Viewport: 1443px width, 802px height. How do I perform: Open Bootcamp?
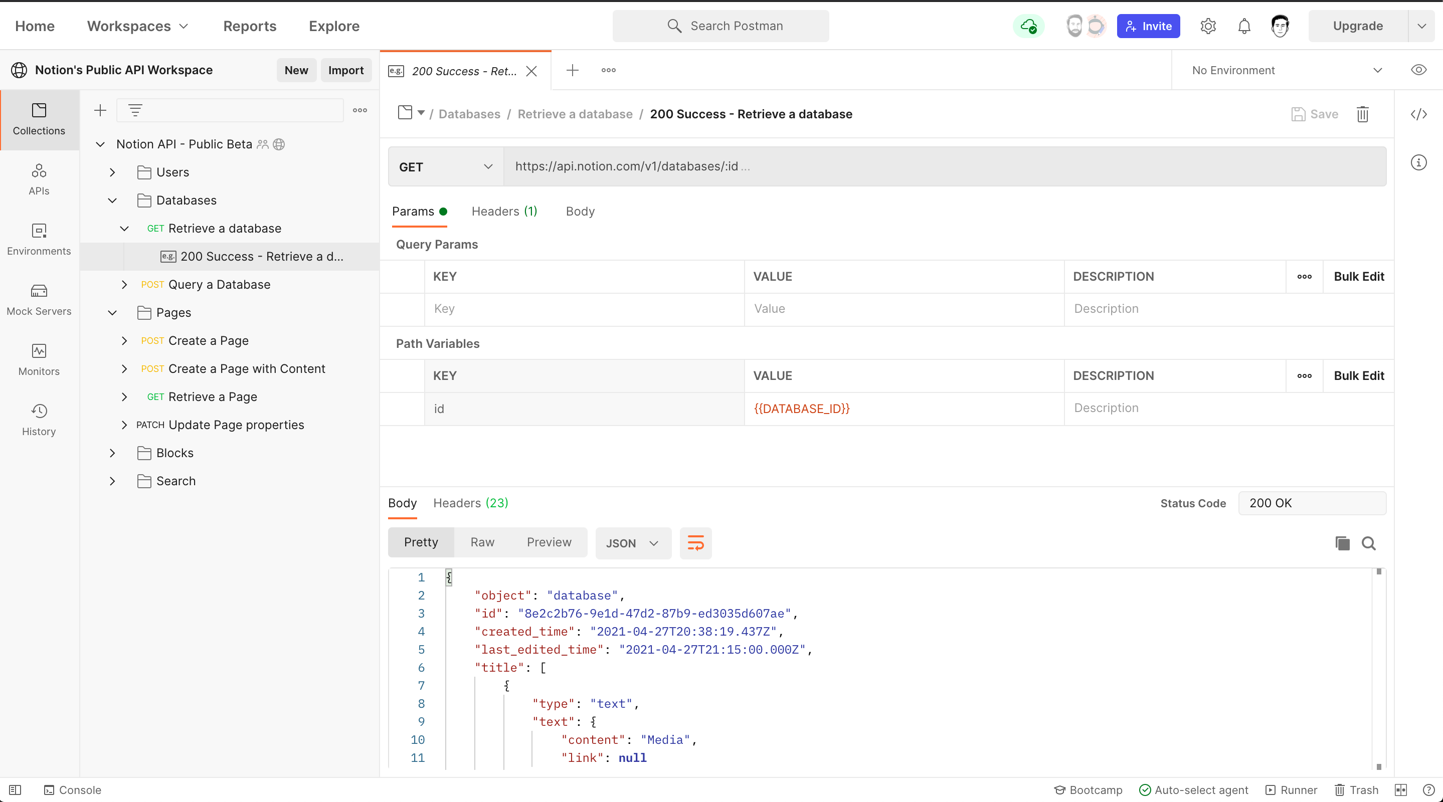click(1088, 789)
